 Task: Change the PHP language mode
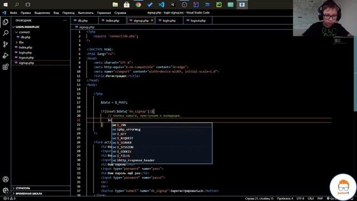pyautogui.click(x=320, y=199)
